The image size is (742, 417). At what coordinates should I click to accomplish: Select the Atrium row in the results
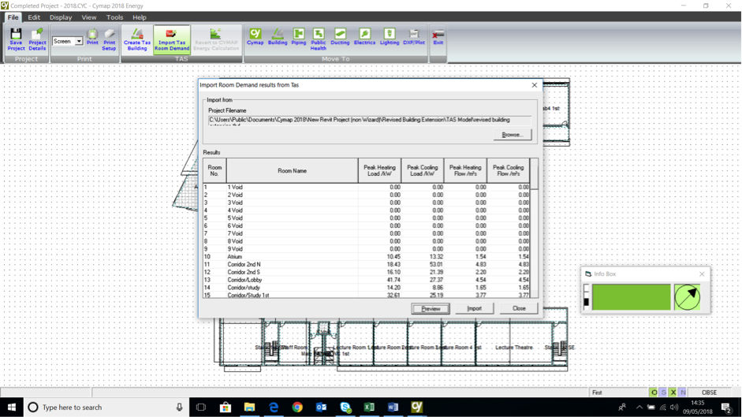point(366,256)
